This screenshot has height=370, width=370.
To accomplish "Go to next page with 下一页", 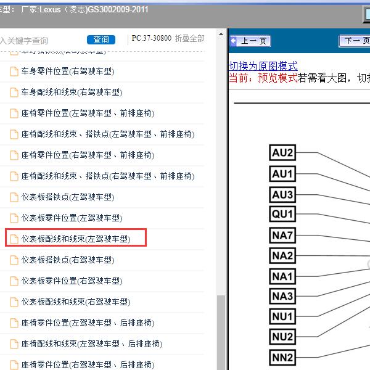I will pyautogui.click(x=355, y=41).
